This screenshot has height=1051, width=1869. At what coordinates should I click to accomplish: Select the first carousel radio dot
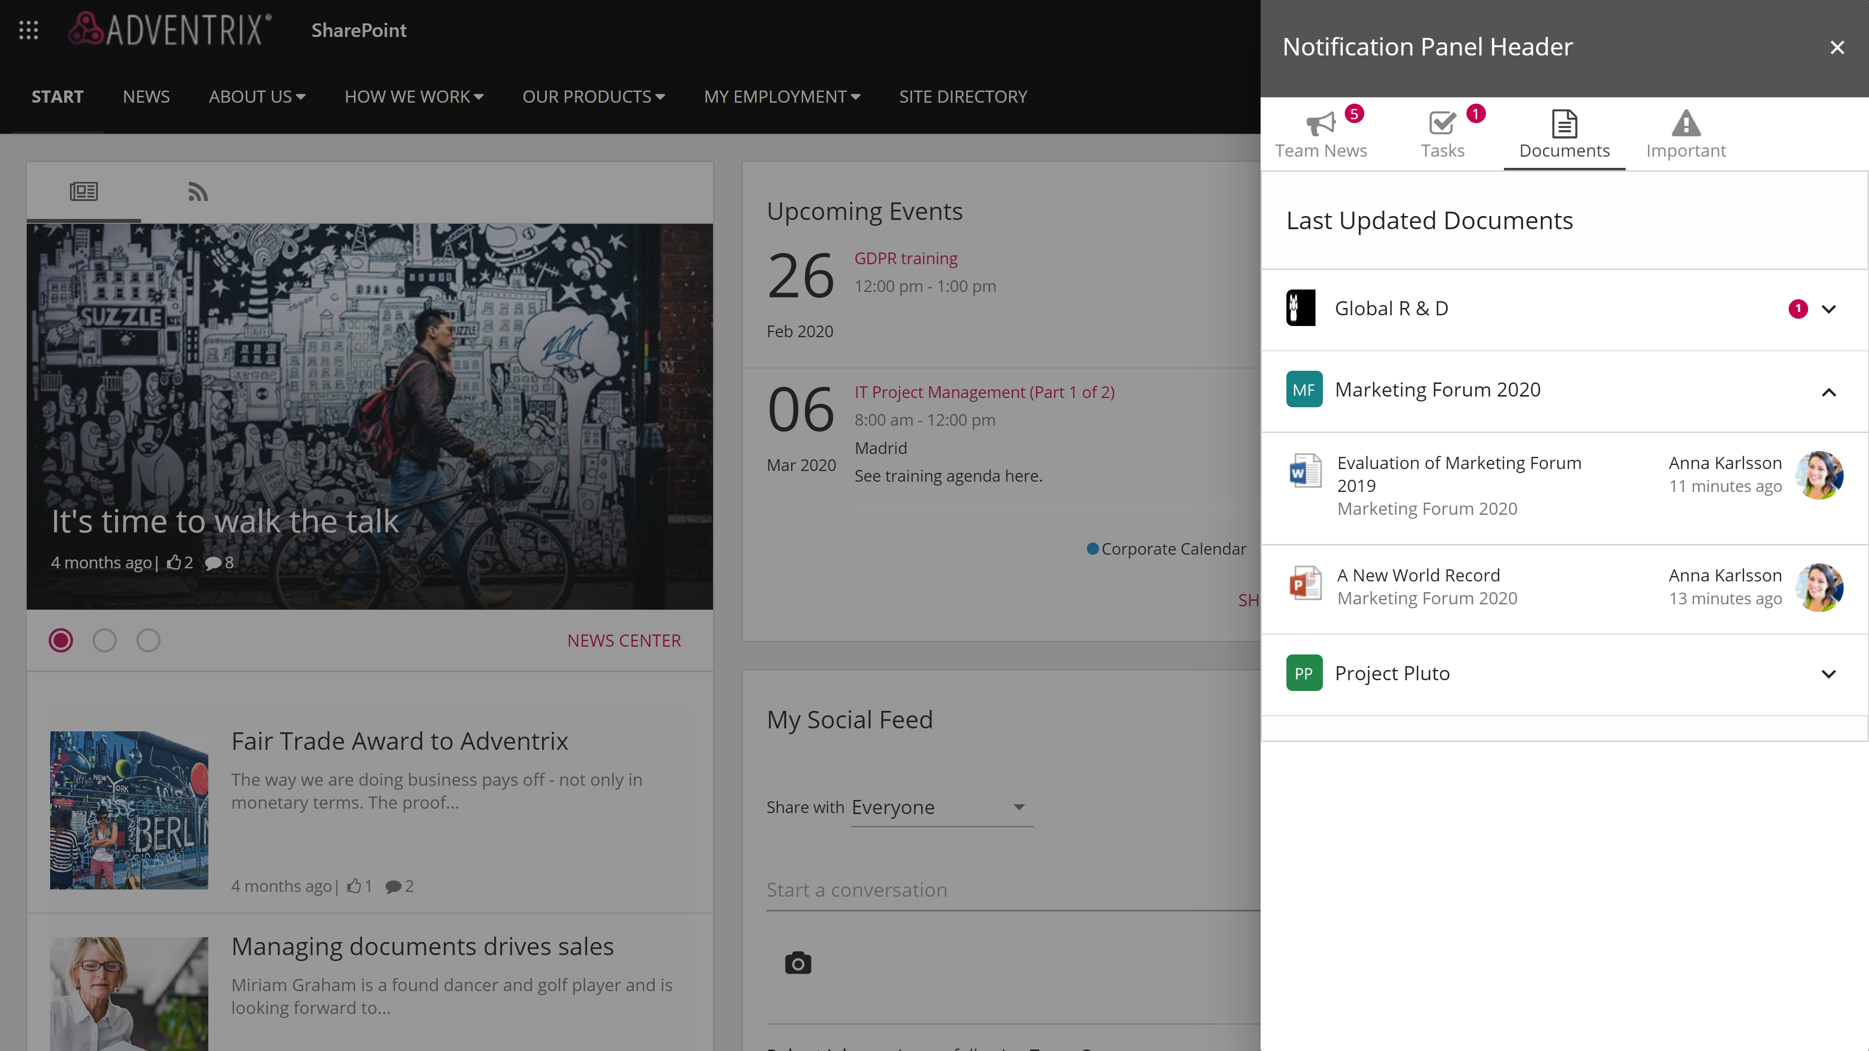coord(61,640)
